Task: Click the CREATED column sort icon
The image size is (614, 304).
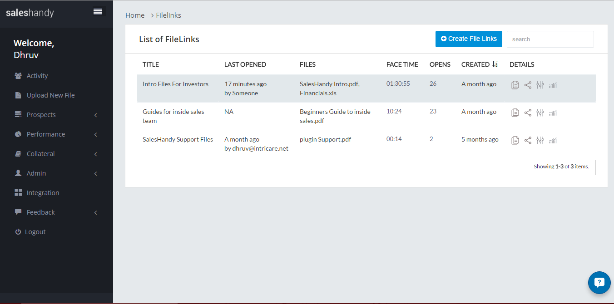Action: point(495,64)
